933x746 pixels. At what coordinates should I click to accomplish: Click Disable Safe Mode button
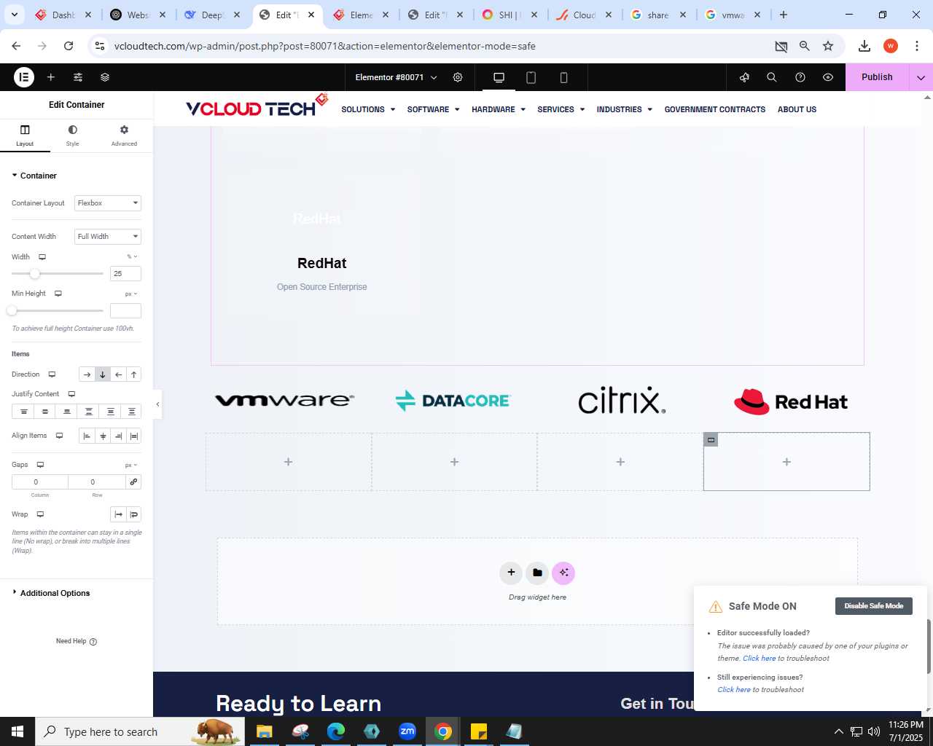pos(874,606)
